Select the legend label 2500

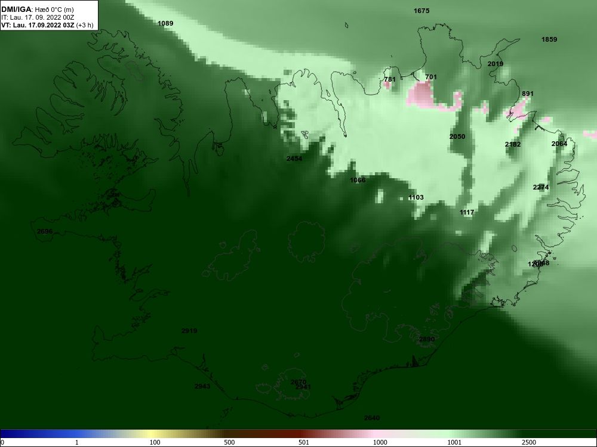pyautogui.click(x=529, y=442)
